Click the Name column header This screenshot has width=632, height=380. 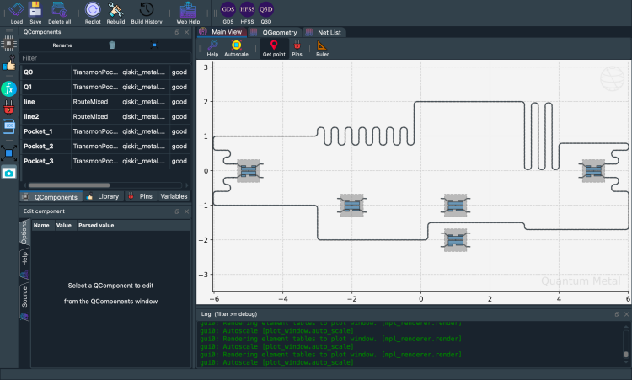[41, 225]
